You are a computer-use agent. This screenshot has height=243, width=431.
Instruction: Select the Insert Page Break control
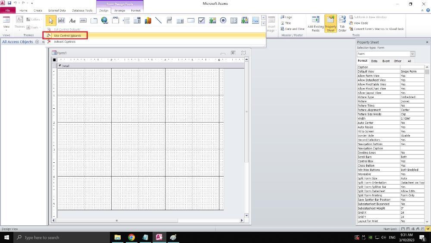(126, 20)
